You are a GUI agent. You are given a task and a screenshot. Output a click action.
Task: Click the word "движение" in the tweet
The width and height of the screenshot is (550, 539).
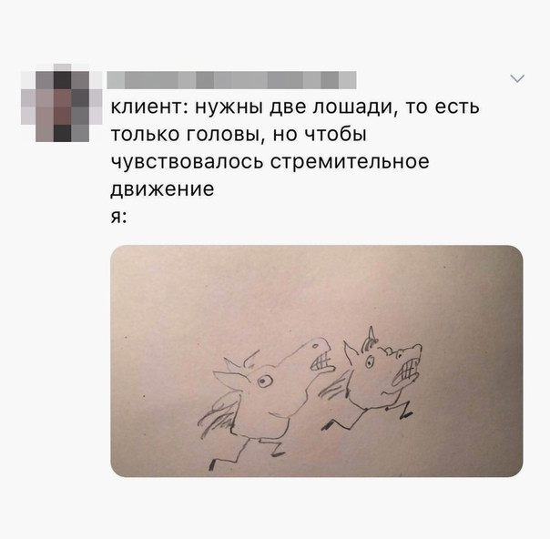coord(162,189)
